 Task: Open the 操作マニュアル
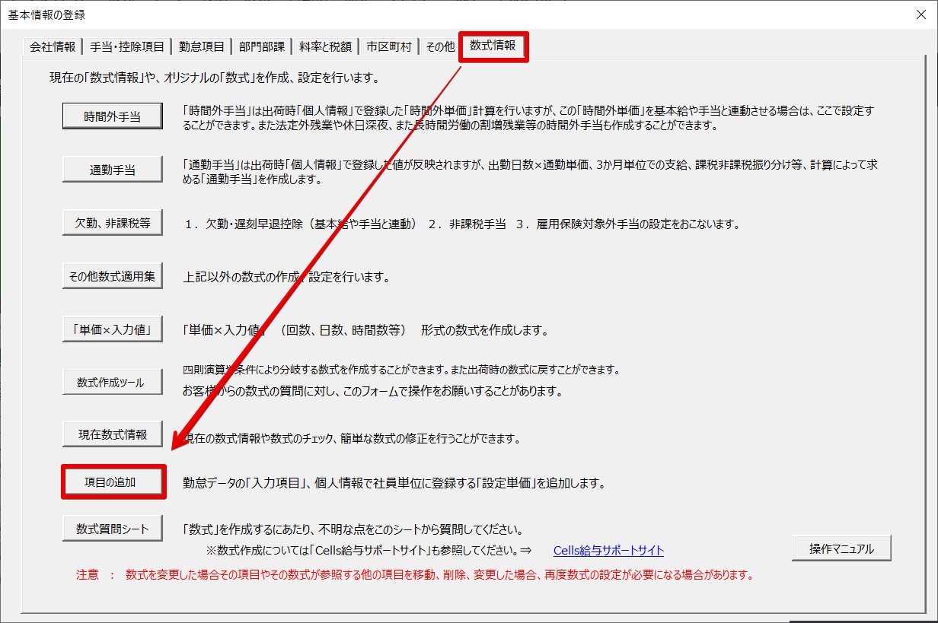841,548
